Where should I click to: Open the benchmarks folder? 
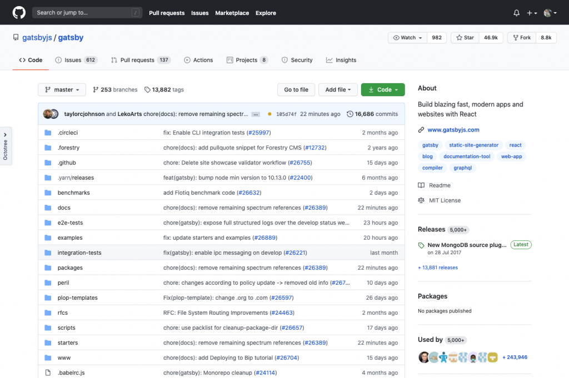(x=74, y=193)
